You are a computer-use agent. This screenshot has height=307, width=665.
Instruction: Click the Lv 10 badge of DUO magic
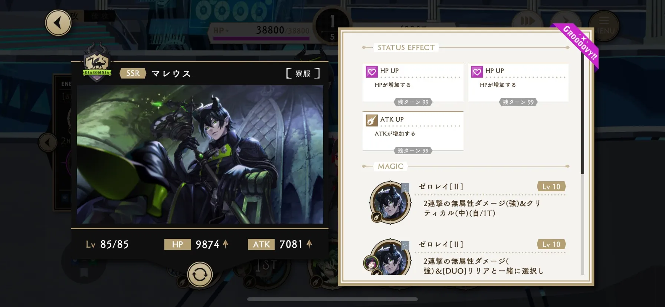click(551, 244)
